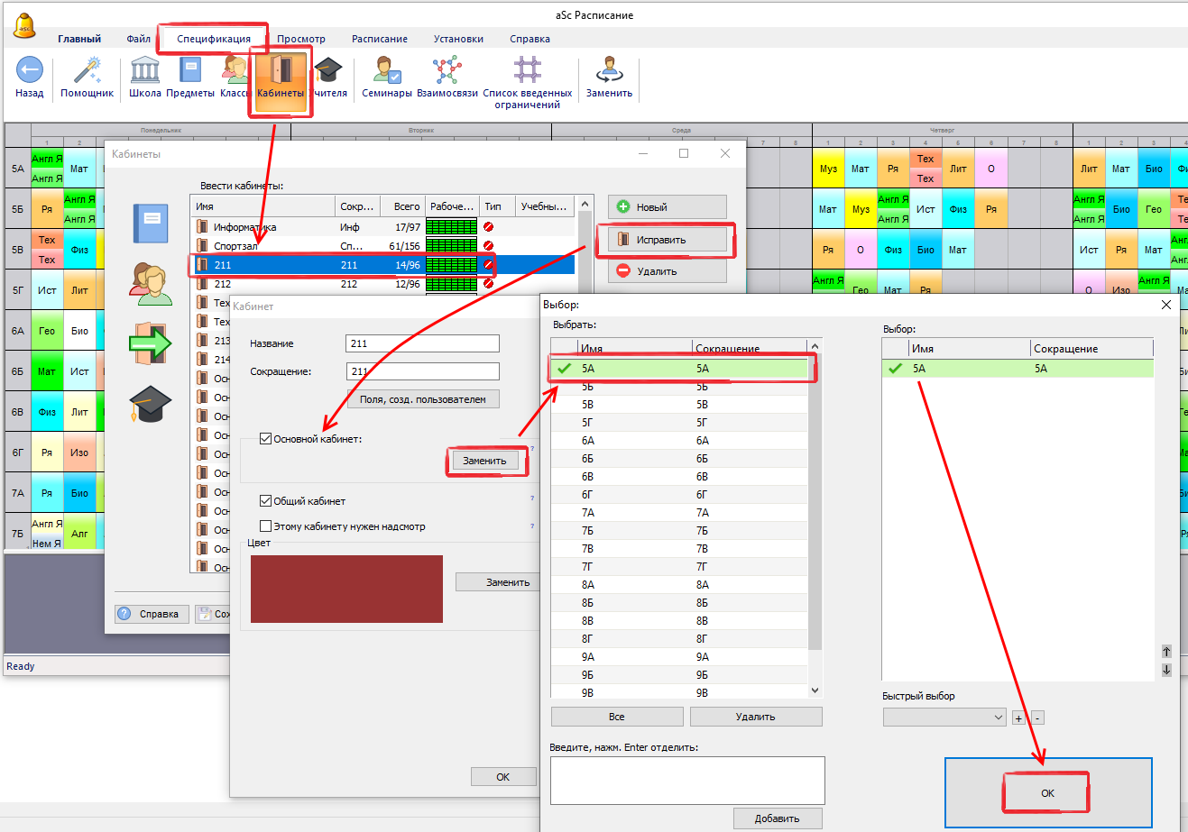Close the Выбор dialog
Image resolution: width=1188 pixels, height=832 pixels.
click(1165, 305)
